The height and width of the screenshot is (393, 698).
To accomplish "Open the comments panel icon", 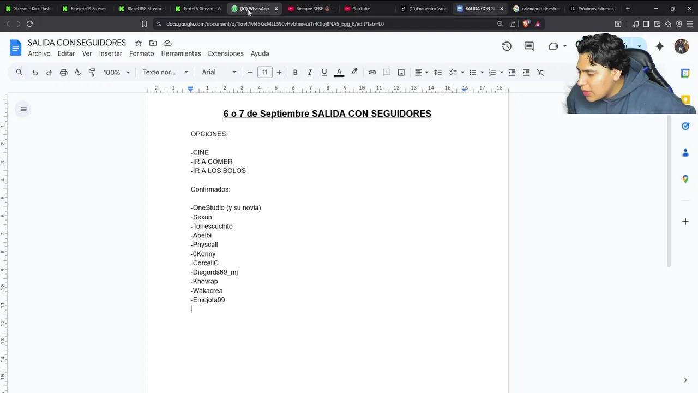I will 529,46.
